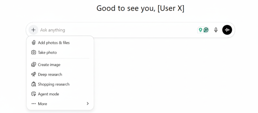Enable "Agent mode" from the menu

coord(48,94)
